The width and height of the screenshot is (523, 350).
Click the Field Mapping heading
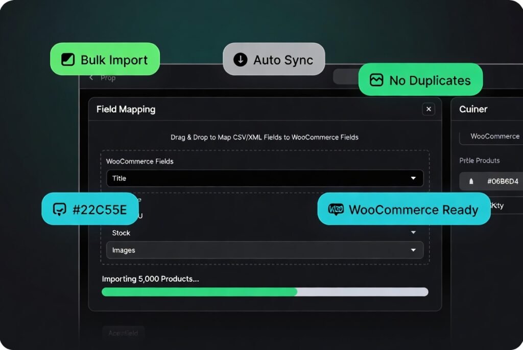pos(126,109)
